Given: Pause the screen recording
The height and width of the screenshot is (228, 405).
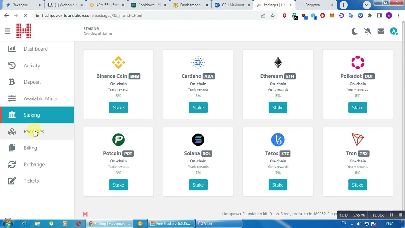Looking at the screenshot, I should coord(391,215).
